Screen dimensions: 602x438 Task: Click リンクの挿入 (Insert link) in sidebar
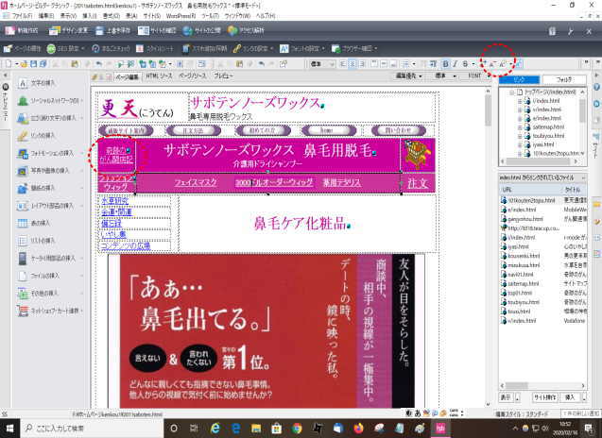37,135
